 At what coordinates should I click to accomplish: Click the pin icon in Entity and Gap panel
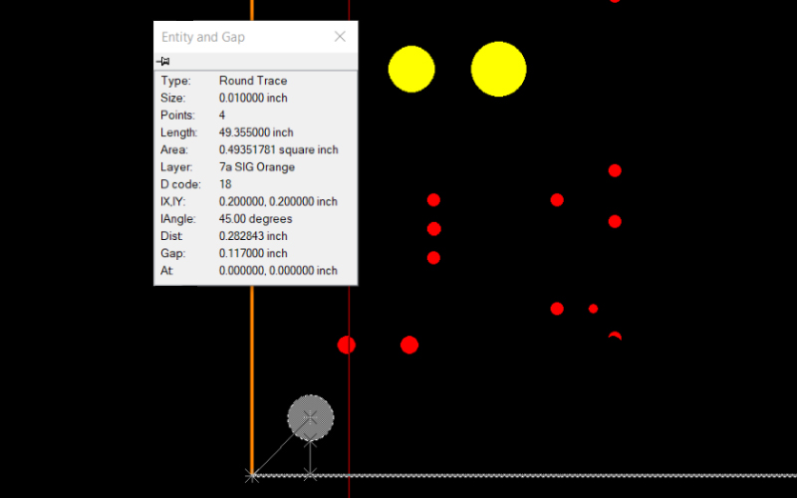[163, 62]
